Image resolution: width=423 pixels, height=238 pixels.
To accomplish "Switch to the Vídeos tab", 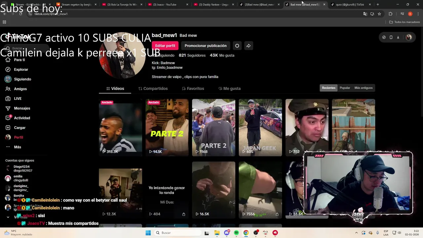I will tap(115, 89).
